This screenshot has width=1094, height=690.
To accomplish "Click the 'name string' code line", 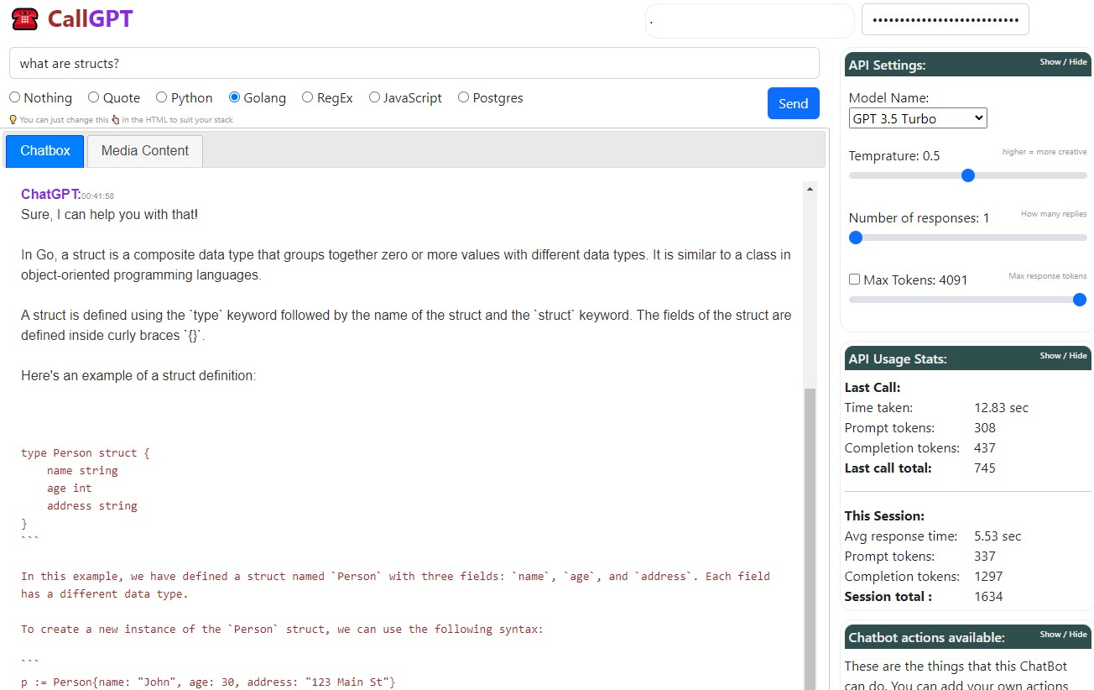I will 82,470.
